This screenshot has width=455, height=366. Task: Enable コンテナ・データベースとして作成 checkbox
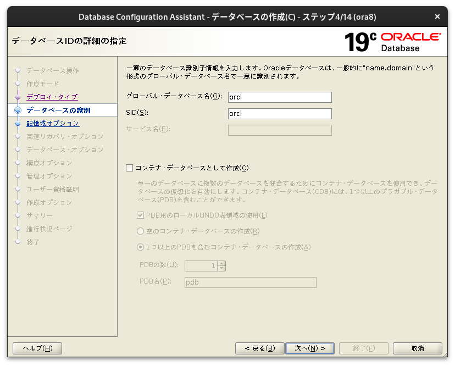point(130,167)
